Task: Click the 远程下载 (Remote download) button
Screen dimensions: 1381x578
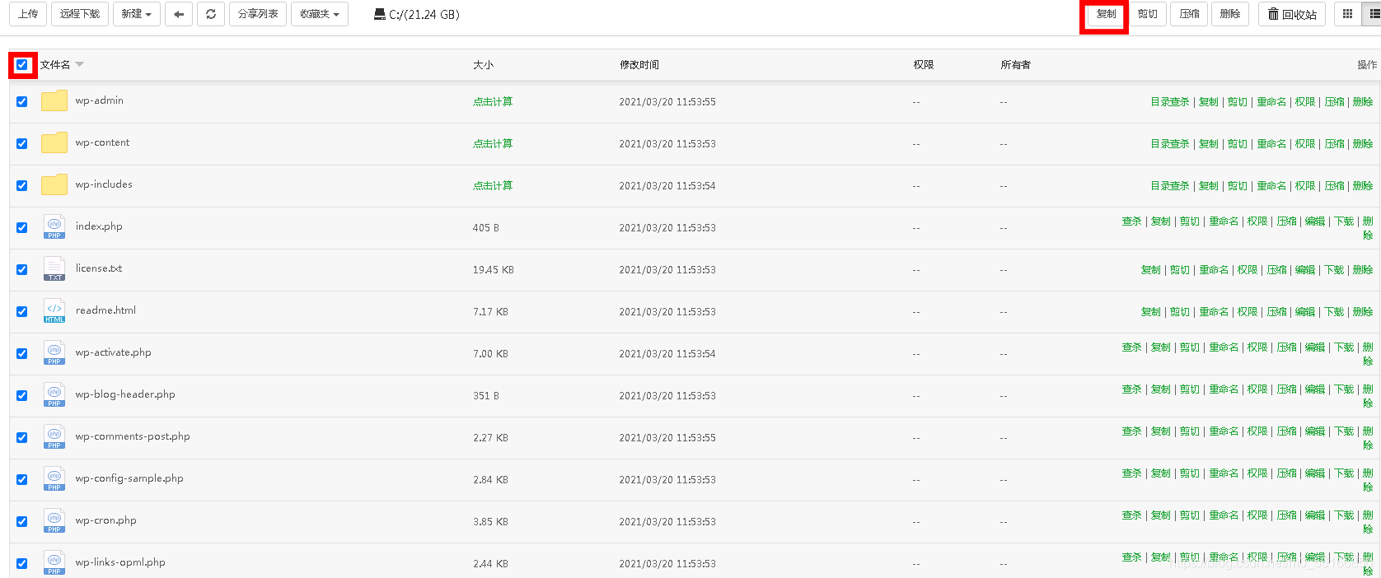Action: (x=80, y=14)
